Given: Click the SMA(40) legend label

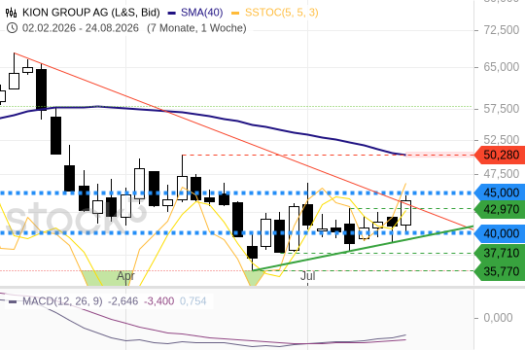Looking at the screenshot, I should (x=202, y=13).
